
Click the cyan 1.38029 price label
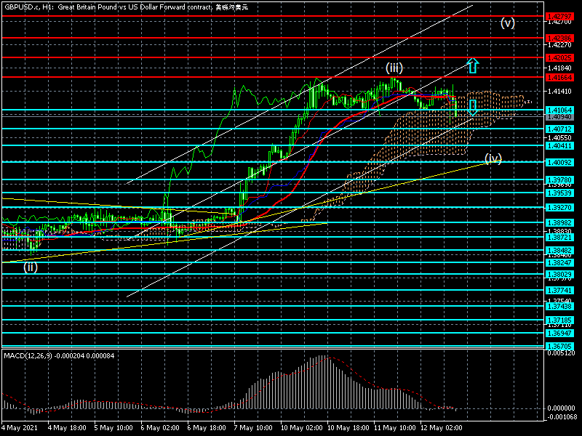click(559, 275)
